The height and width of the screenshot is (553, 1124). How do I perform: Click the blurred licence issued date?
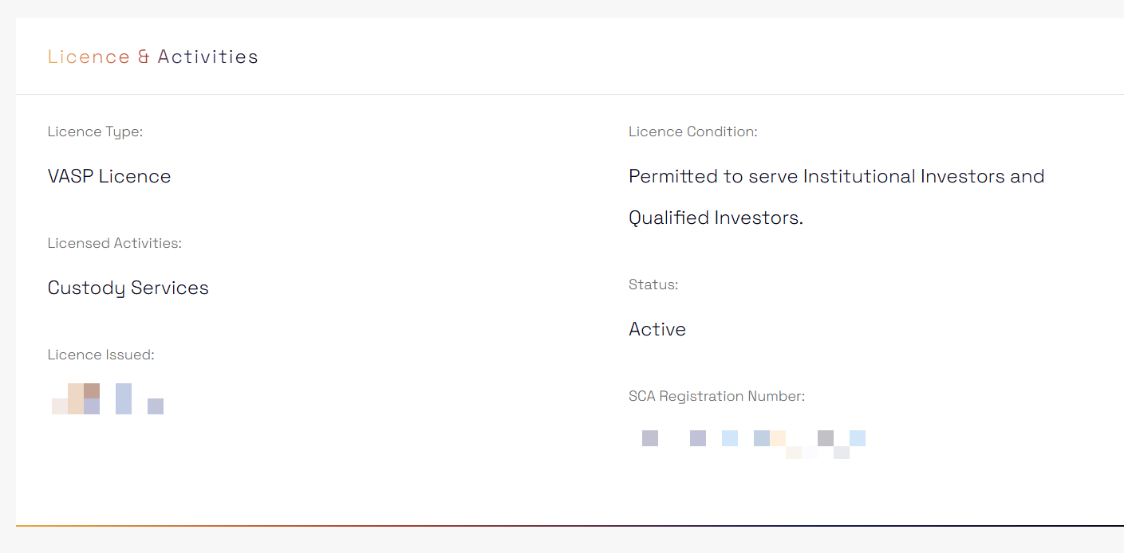[x=108, y=399]
